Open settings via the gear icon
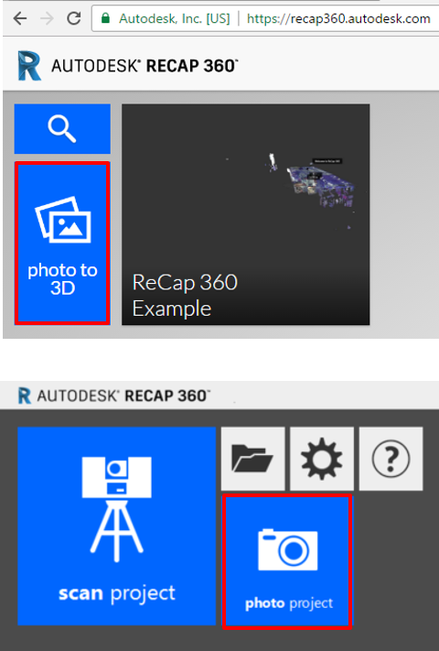The image size is (439, 651). (x=322, y=459)
